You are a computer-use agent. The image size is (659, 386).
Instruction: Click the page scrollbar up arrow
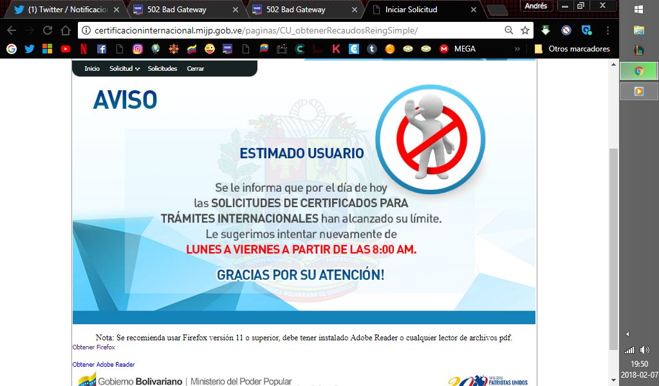pos(613,65)
